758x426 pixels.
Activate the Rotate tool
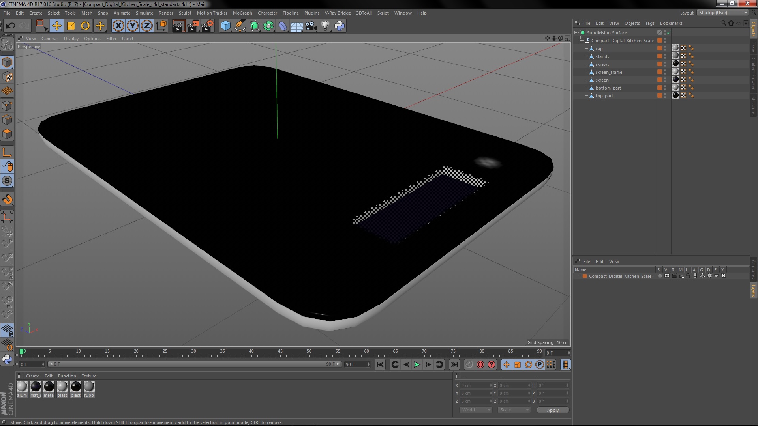85,26
